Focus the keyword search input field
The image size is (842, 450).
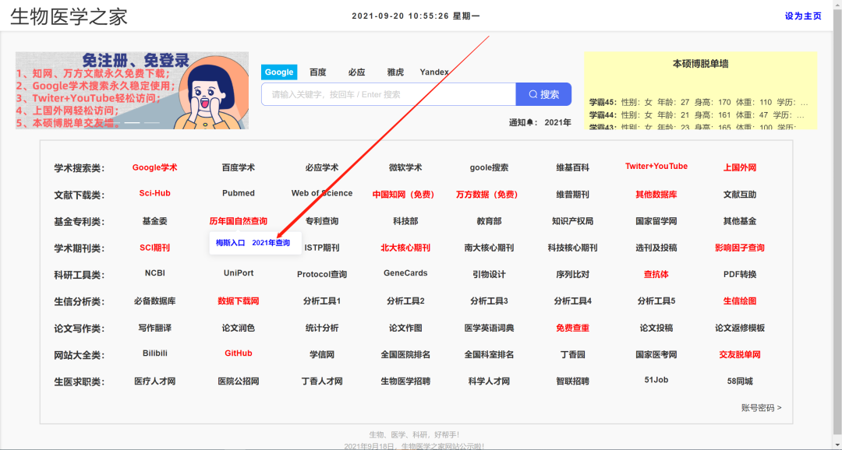pos(389,94)
